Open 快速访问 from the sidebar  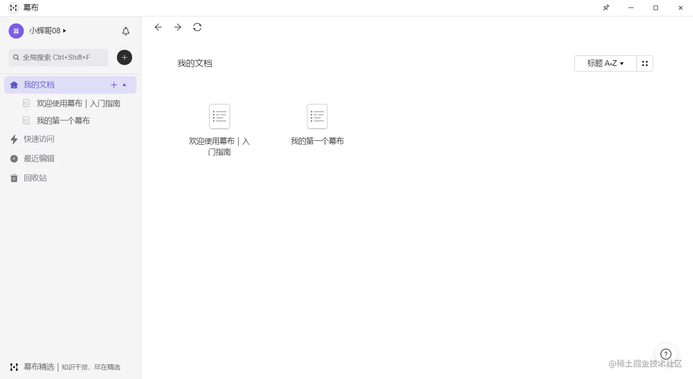tap(39, 139)
